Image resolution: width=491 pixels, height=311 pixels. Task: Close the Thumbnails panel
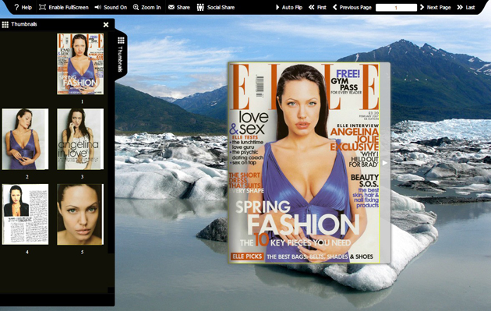pos(106,24)
